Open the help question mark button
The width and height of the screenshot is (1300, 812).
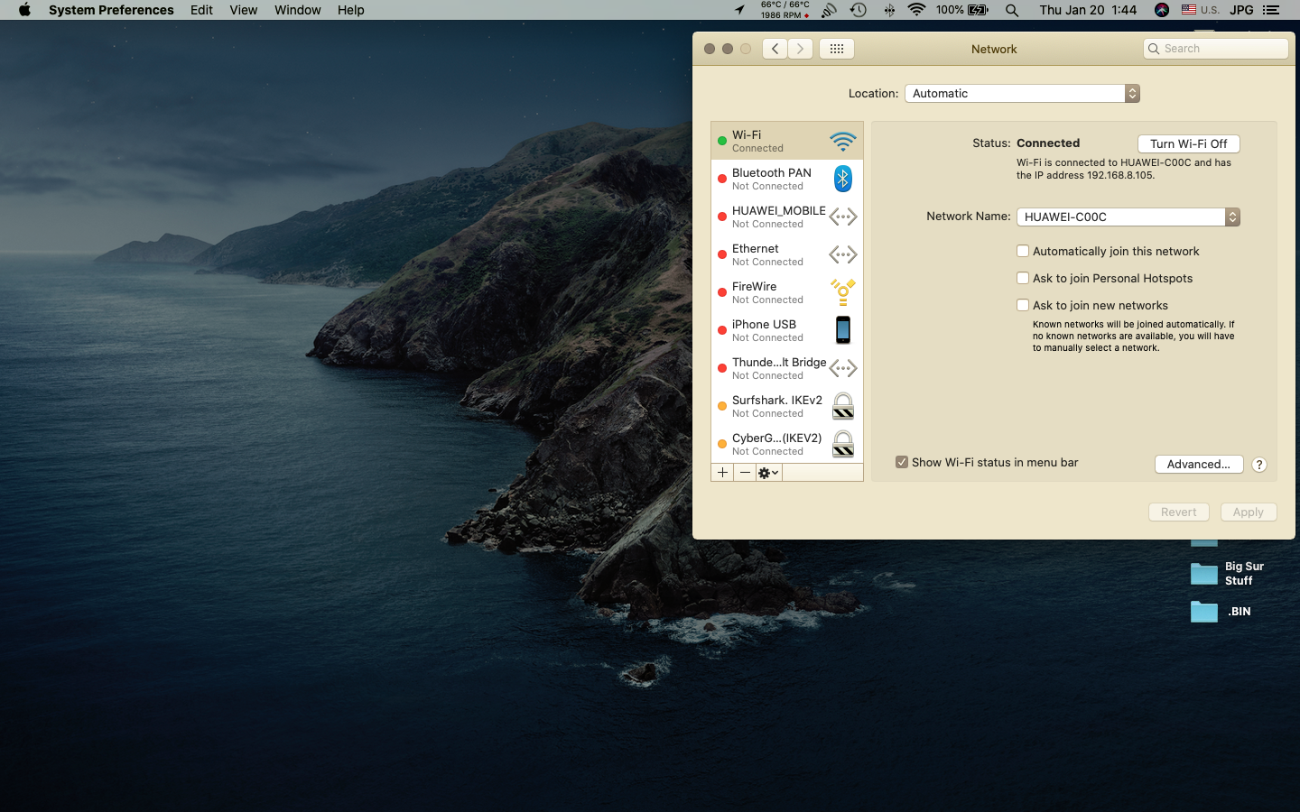[x=1258, y=465]
